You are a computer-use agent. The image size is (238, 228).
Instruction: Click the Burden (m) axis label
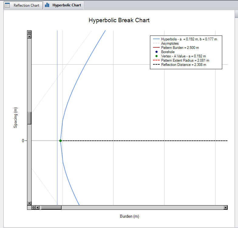129,216
